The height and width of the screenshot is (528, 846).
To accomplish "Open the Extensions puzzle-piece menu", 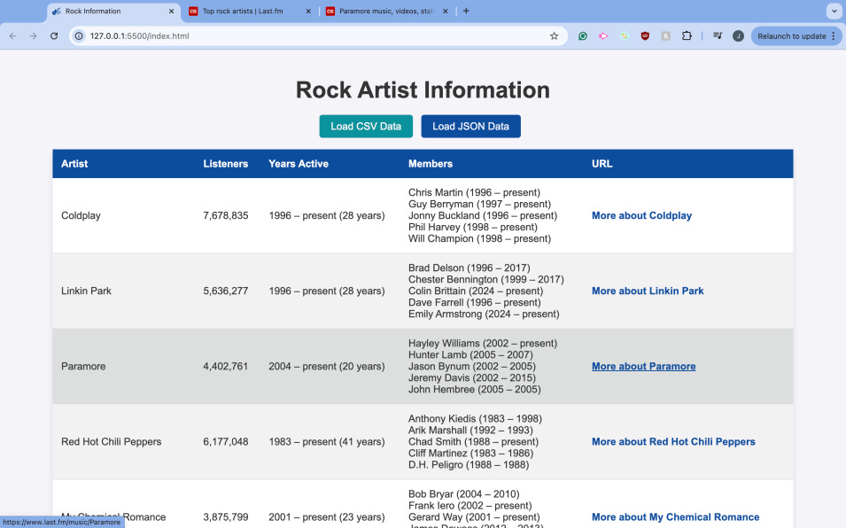I will [687, 36].
